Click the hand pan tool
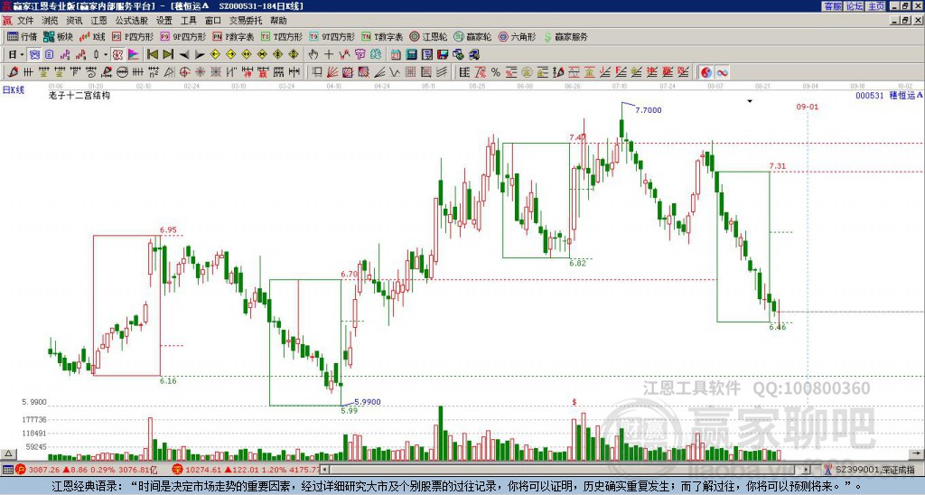The width and height of the screenshot is (925, 495). [313, 55]
